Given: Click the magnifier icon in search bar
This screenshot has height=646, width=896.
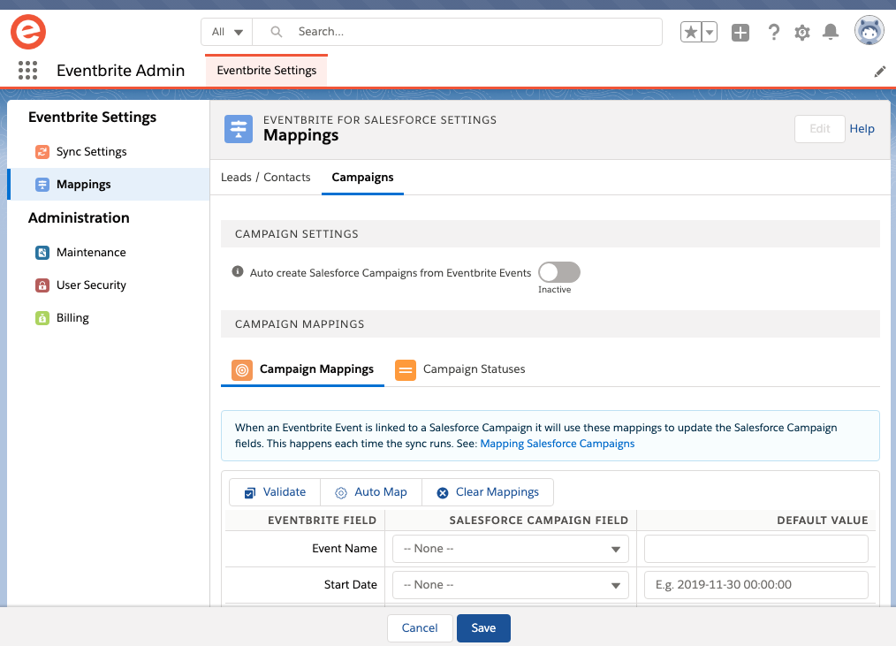Looking at the screenshot, I should click(x=276, y=32).
